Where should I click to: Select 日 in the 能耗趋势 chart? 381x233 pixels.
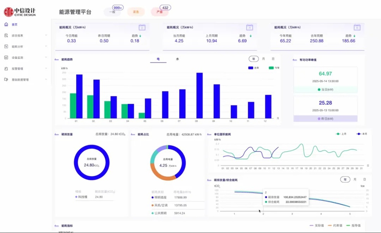click(x=273, y=59)
